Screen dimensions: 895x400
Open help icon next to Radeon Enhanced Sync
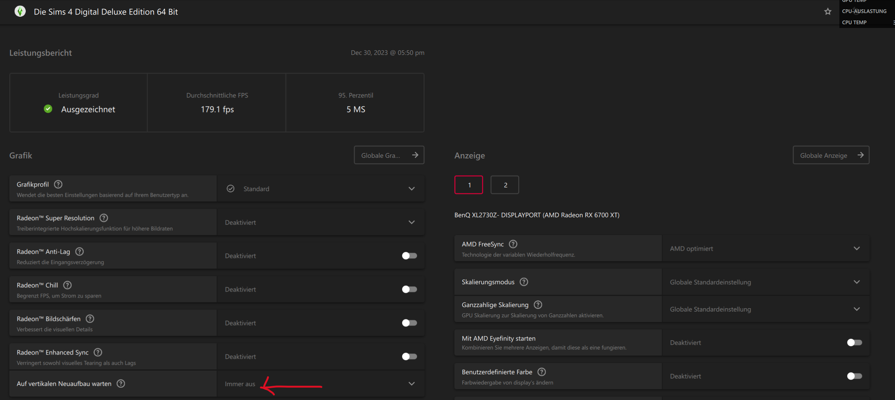98,352
